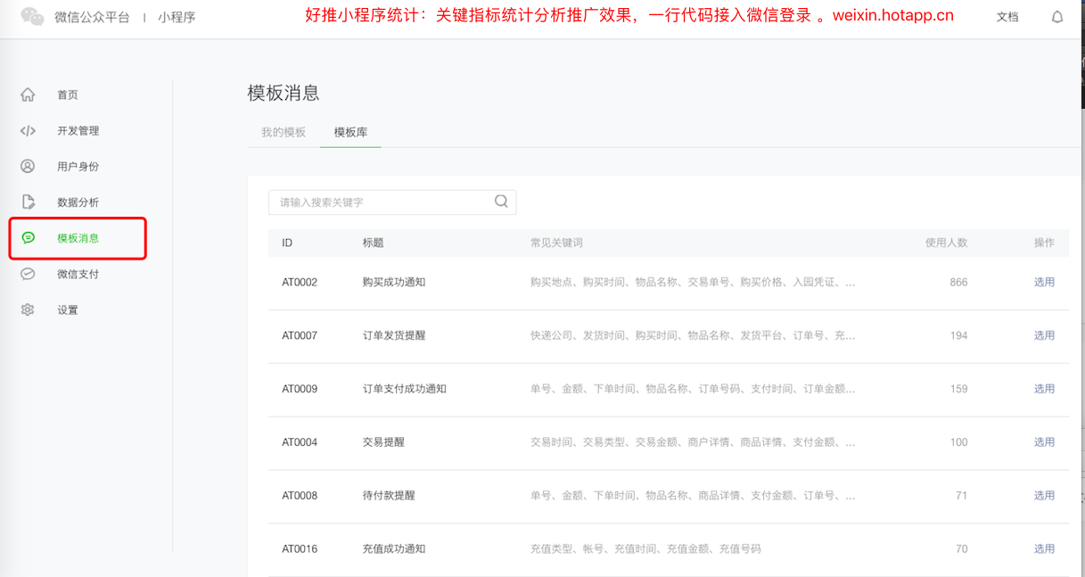Open the notification bell icon
The width and height of the screenshot is (1085, 577).
click(1057, 17)
